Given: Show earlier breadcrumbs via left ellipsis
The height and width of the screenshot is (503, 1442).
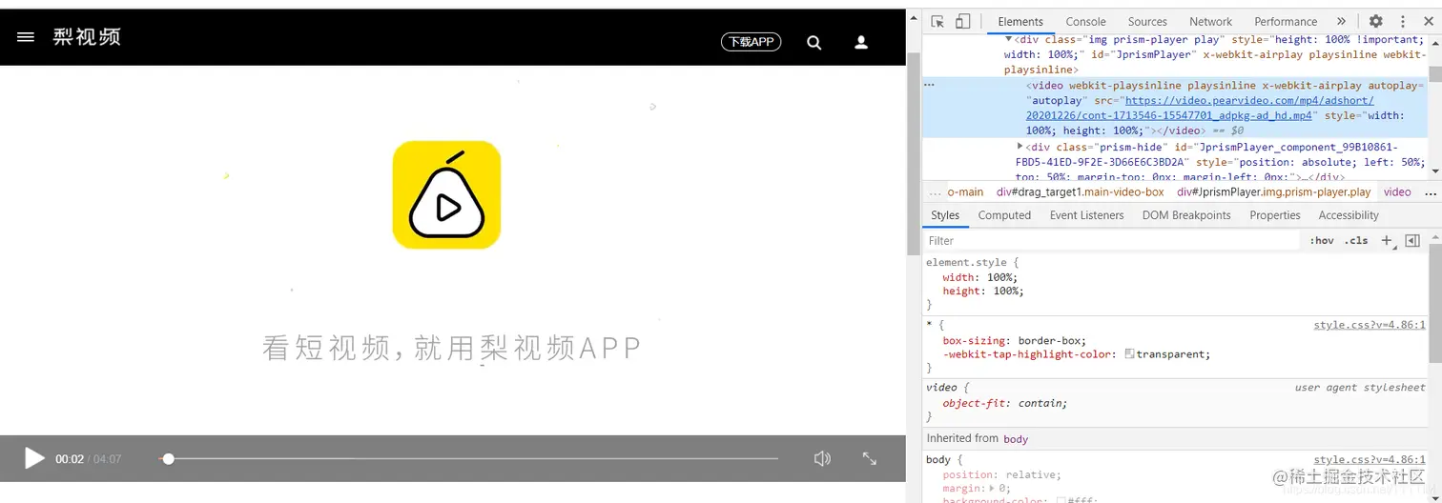Looking at the screenshot, I should click(x=935, y=191).
